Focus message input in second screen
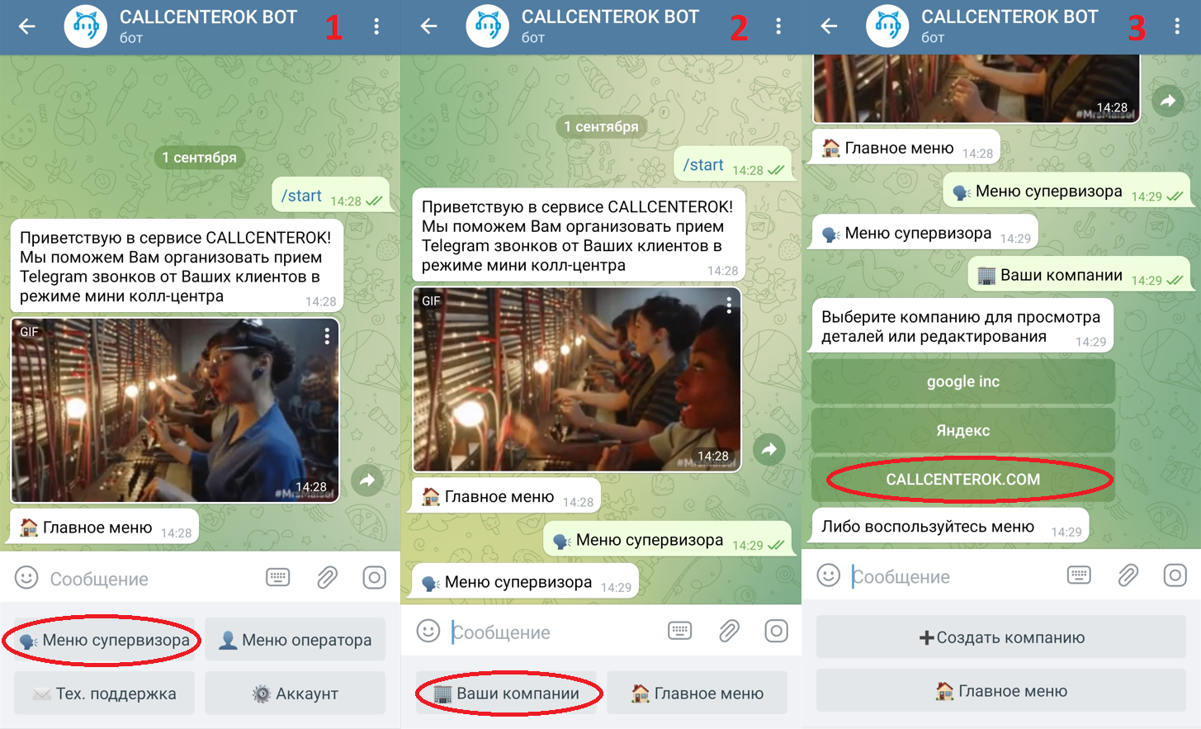This screenshot has height=729, width=1201. tap(555, 632)
